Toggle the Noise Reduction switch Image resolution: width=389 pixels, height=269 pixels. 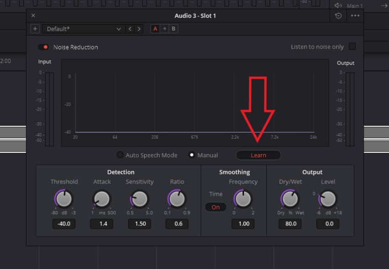point(44,47)
